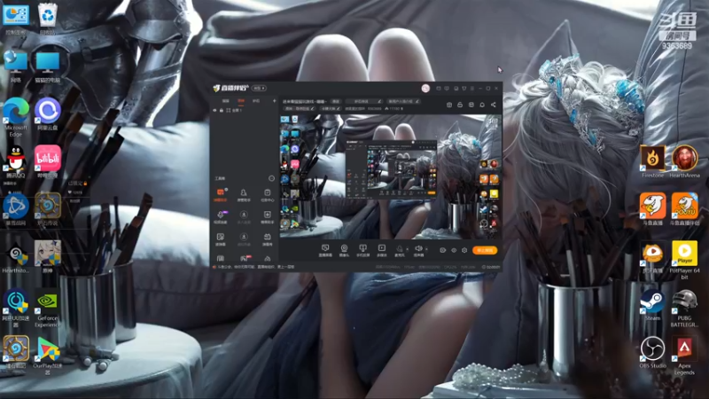Open Firestone desktop shortcut
This screenshot has width=709, height=399.
click(652, 161)
